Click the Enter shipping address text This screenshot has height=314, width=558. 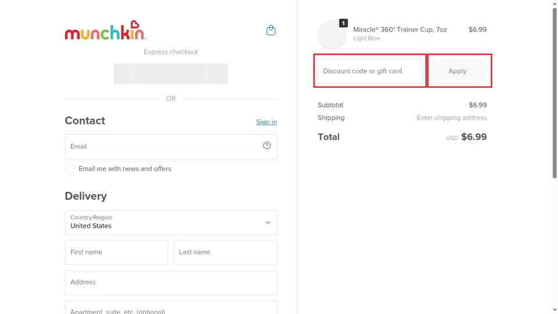point(452,117)
